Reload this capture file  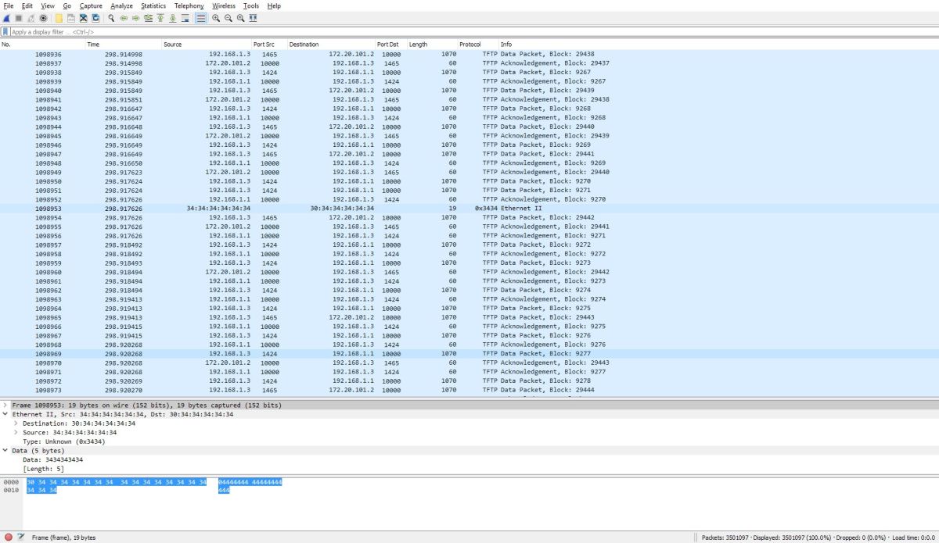(x=95, y=18)
